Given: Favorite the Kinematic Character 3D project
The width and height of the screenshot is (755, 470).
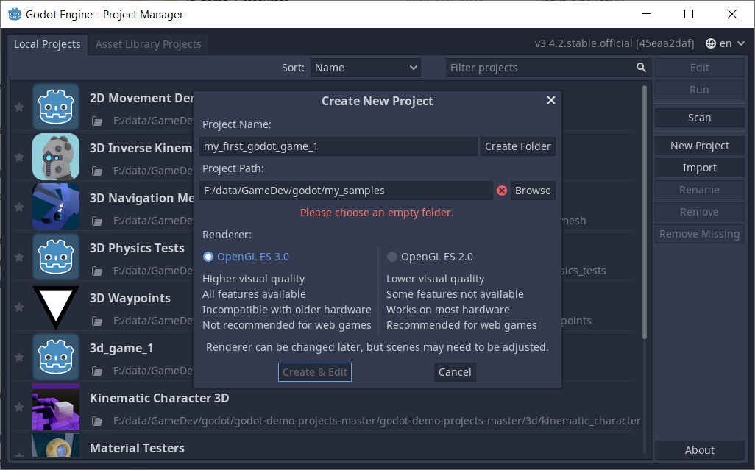Looking at the screenshot, I should pos(19,407).
